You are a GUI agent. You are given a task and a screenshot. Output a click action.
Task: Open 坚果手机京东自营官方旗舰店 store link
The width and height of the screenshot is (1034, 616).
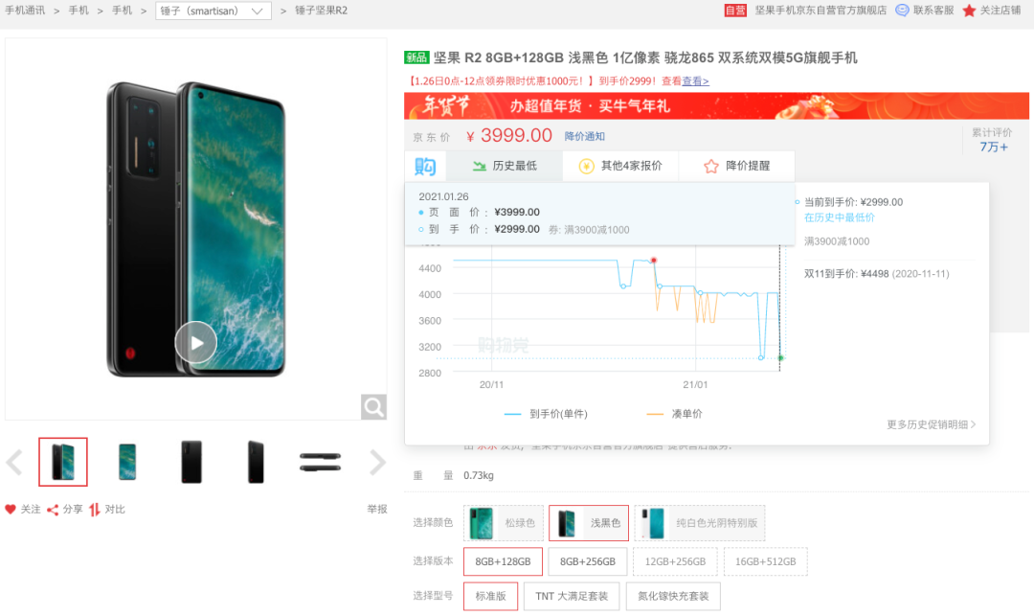pos(820,11)
